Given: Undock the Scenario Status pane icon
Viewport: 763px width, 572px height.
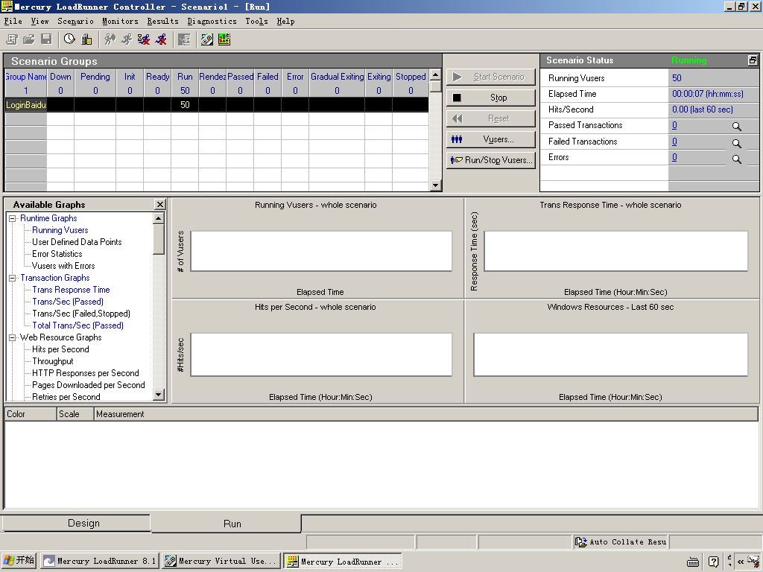Looking at the screenshot, I should (753, 60).
